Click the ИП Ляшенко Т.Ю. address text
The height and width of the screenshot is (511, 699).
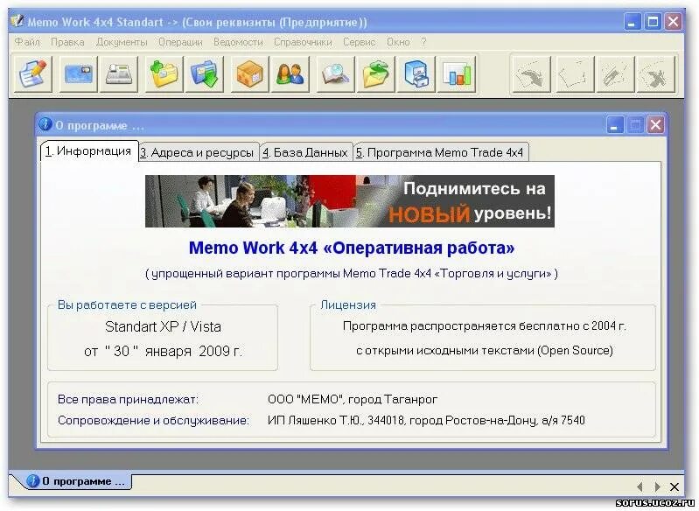(426, 421)
